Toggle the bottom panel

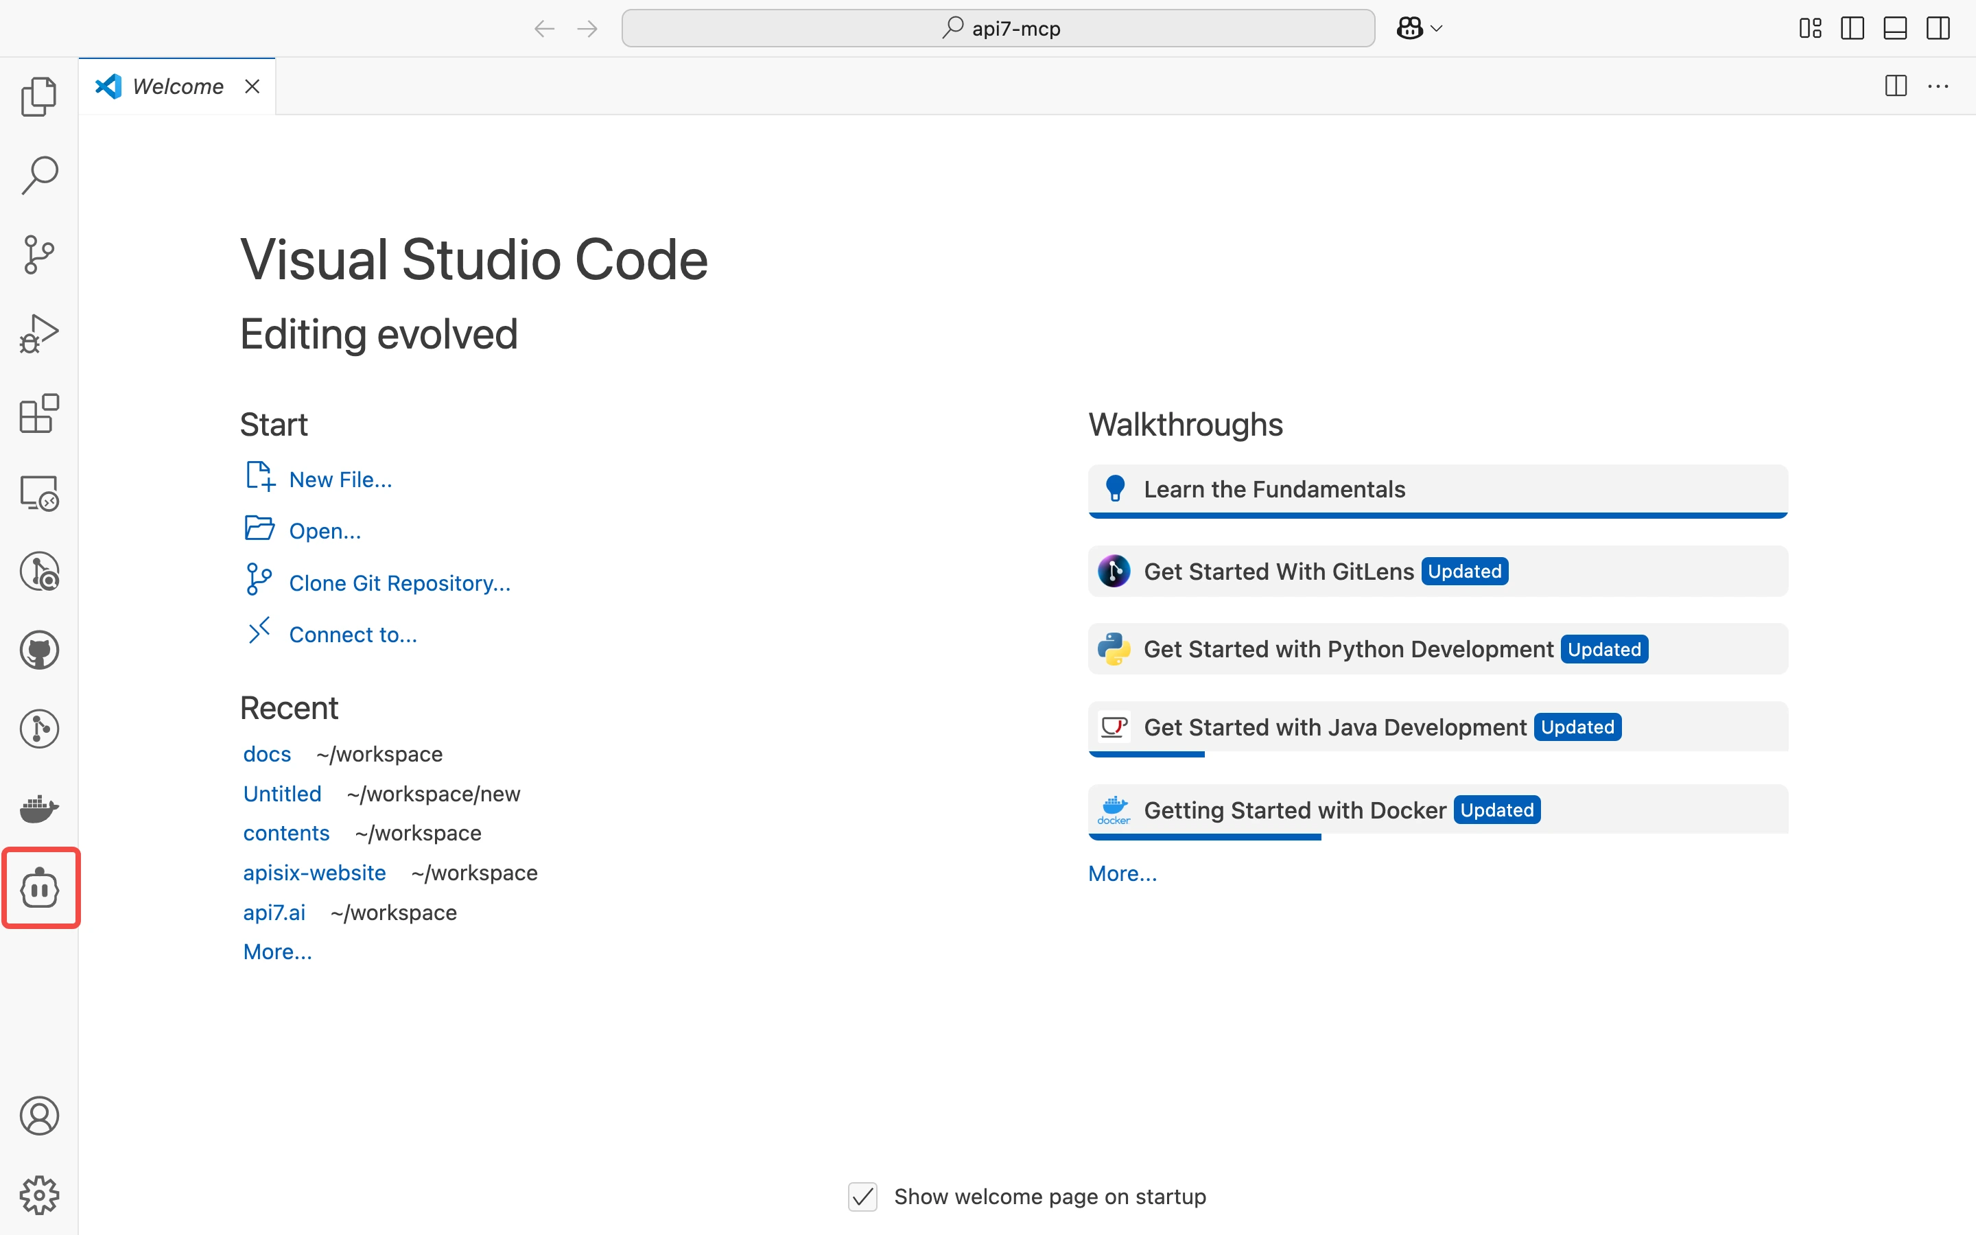[x=1895, y=29]
